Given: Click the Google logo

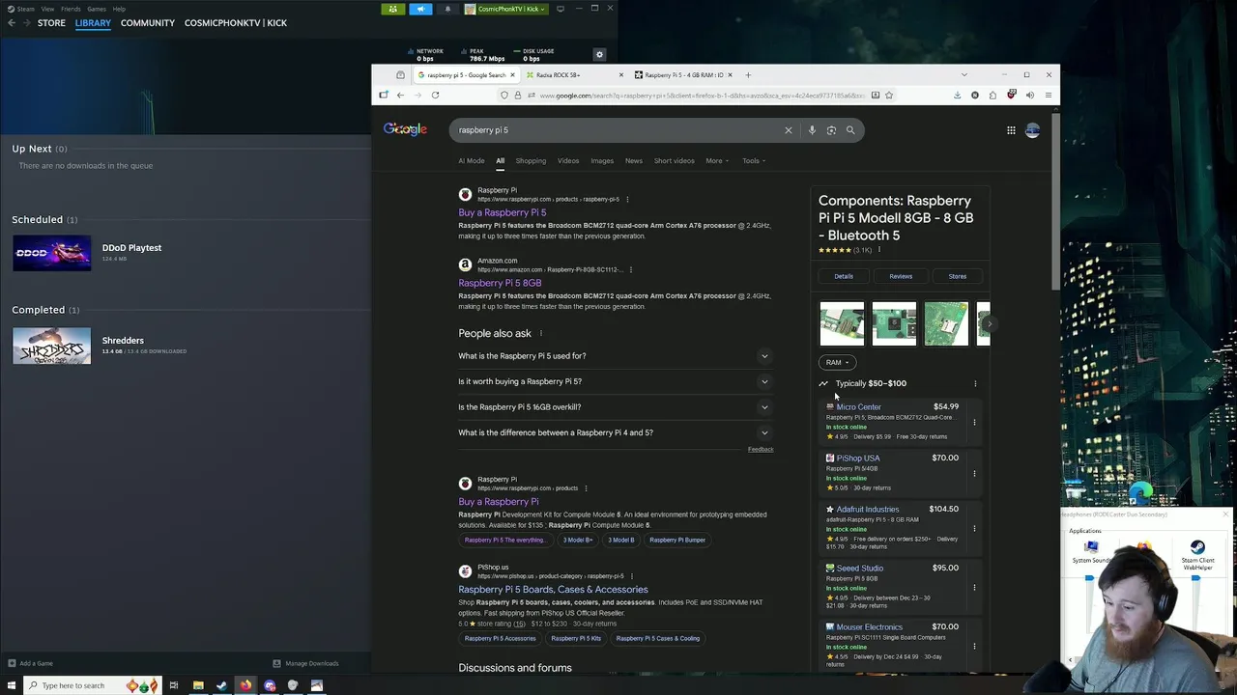Looking at the screenshot, I should tap(405, 129).
